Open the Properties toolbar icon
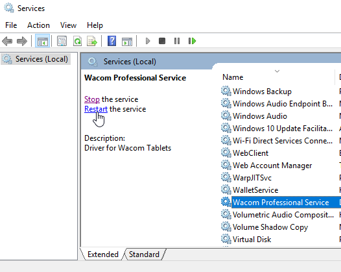 (x=62, y=41)
